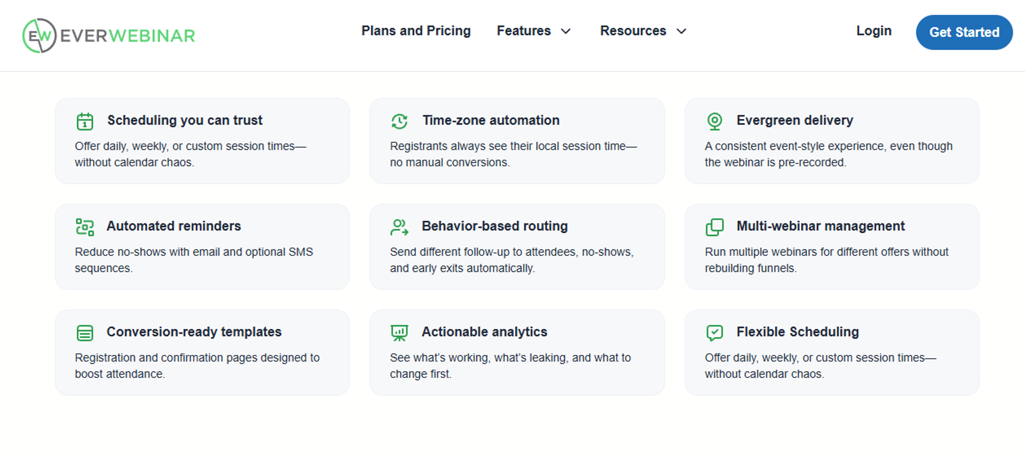Click text 'A consistent event-style experience'
1025x458 pixels.
click(x=794, y=146)
